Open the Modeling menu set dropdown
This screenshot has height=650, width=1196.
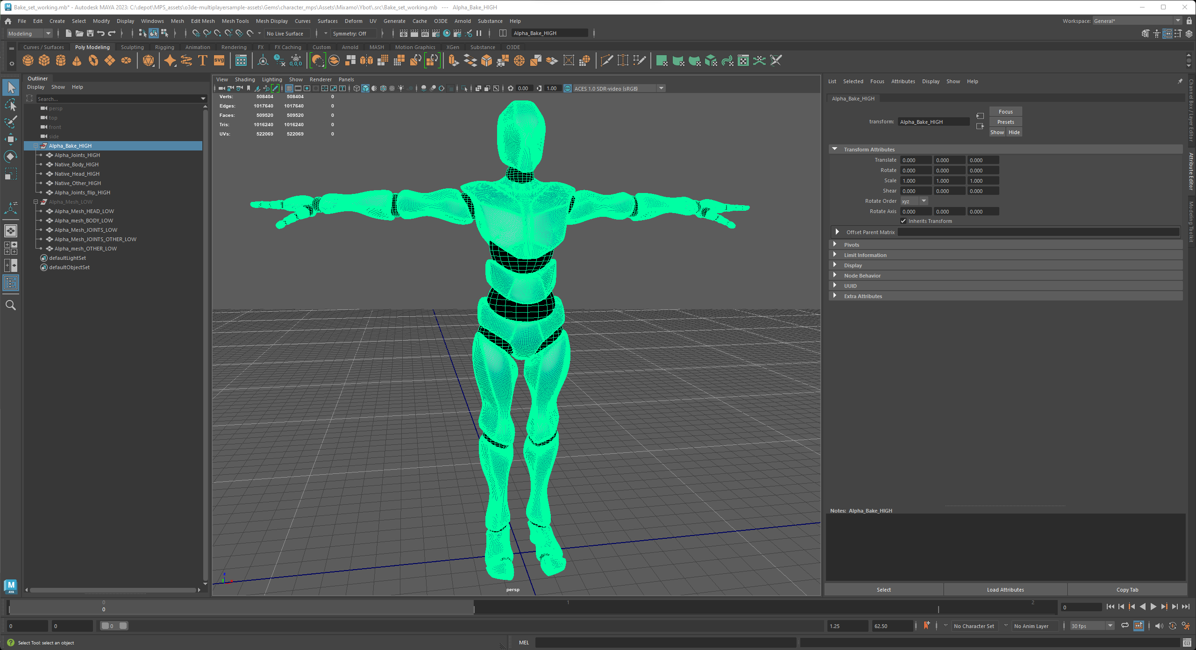(29, 33)
